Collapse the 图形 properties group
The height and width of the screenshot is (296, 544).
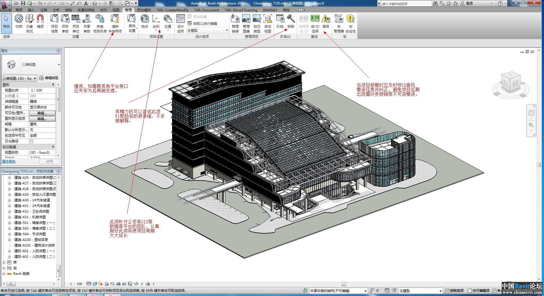(53, 85)
